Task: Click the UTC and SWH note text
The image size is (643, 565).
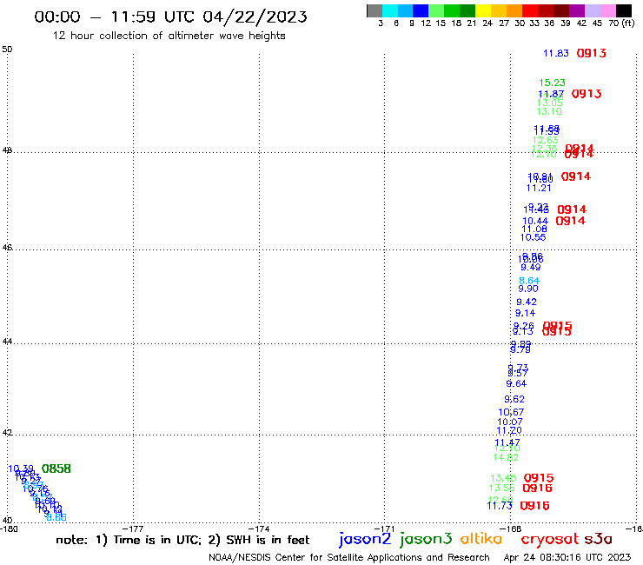Action: (x=182, y=540)
